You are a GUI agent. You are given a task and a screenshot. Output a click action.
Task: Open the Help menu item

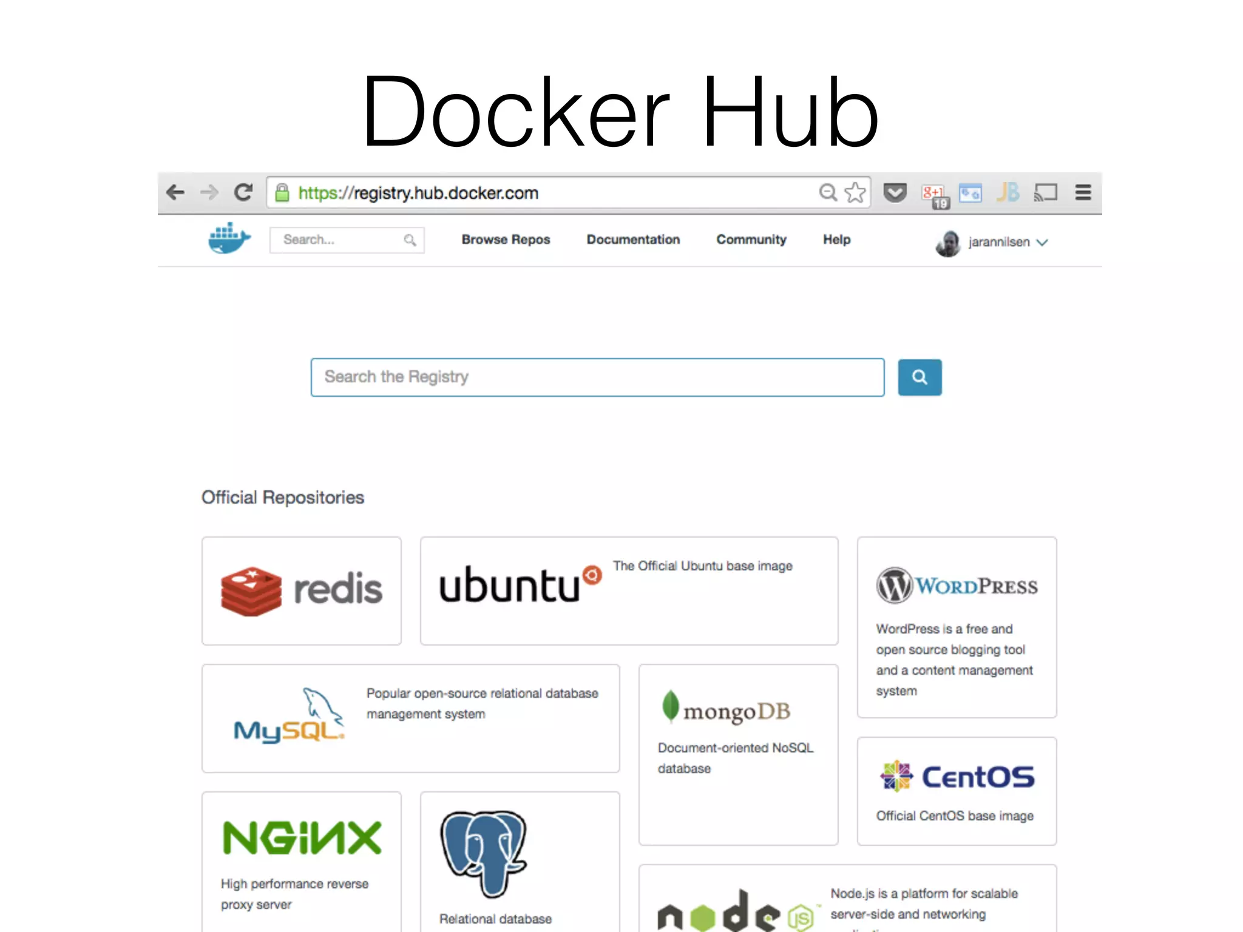point(836,240)
